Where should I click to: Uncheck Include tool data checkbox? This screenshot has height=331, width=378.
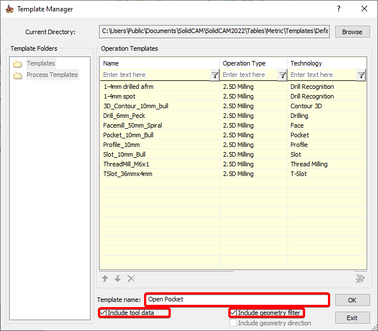tap(103, 313)
